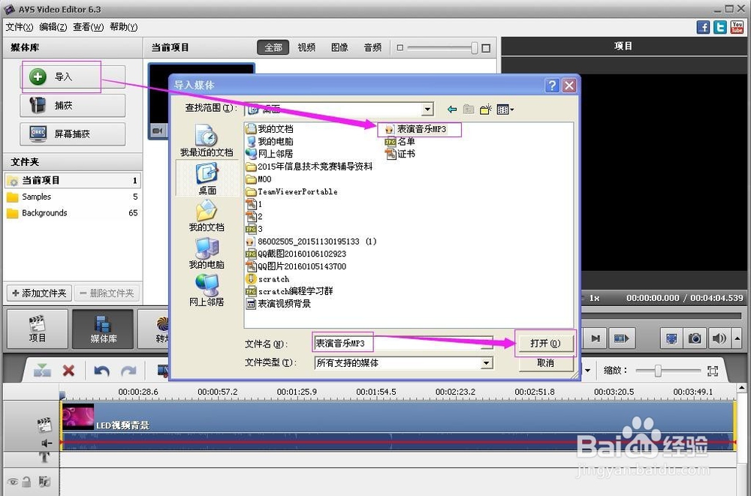Select the 名单 file
Viewport: 751px width, 496px height.
pos(400,142)
